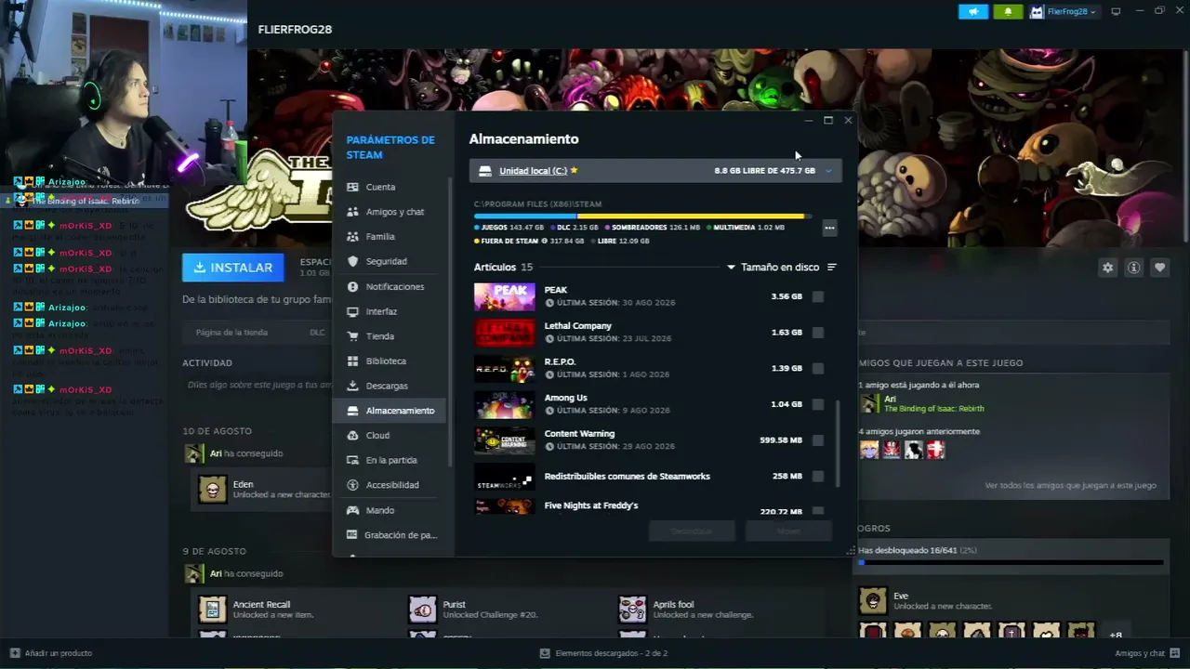The image size is (1190, 669).
Task: Open the blue announcements megaphone icon
Action: coord(973,12)
